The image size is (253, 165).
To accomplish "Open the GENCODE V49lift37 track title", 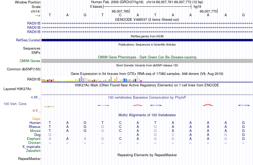I will (147, 19).
